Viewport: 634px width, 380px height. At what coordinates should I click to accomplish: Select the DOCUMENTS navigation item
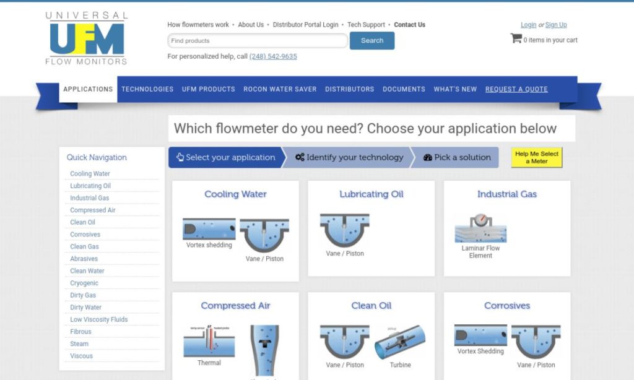click(404, 89)
